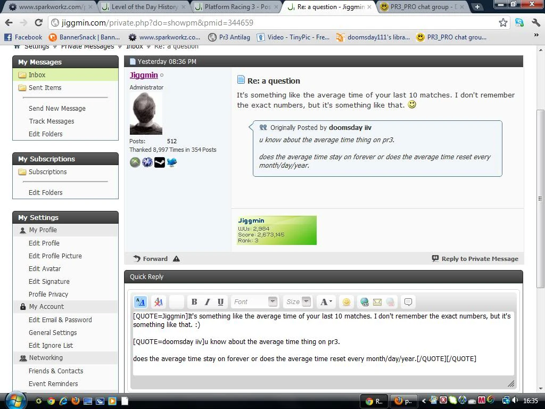545x409 pixels.
Task: Toggle bold formatting in the quick reply
Action: coord(194,302)
